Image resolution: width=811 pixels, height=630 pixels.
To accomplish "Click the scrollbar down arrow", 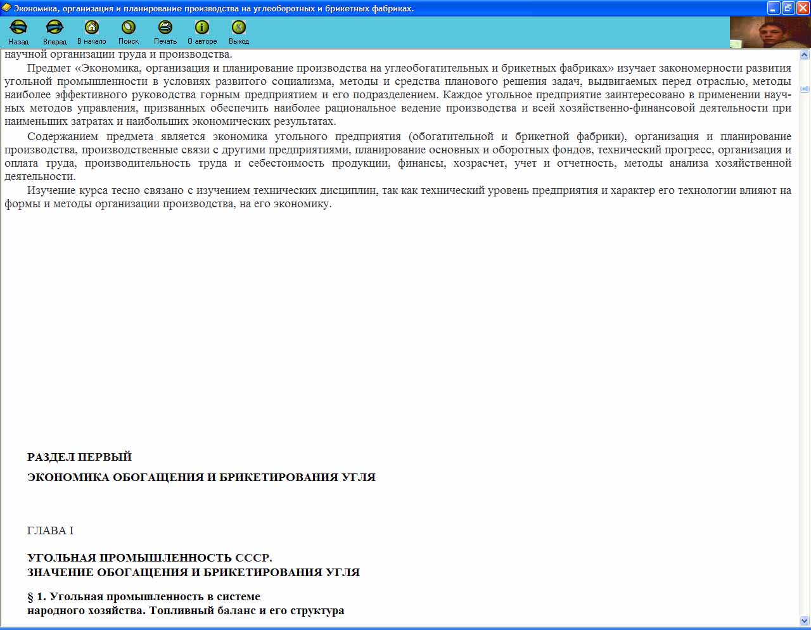I will 805,621.
